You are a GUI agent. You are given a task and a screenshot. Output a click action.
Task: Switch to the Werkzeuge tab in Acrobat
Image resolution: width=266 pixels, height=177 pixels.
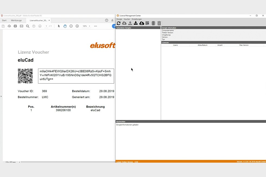click(16, 20)
